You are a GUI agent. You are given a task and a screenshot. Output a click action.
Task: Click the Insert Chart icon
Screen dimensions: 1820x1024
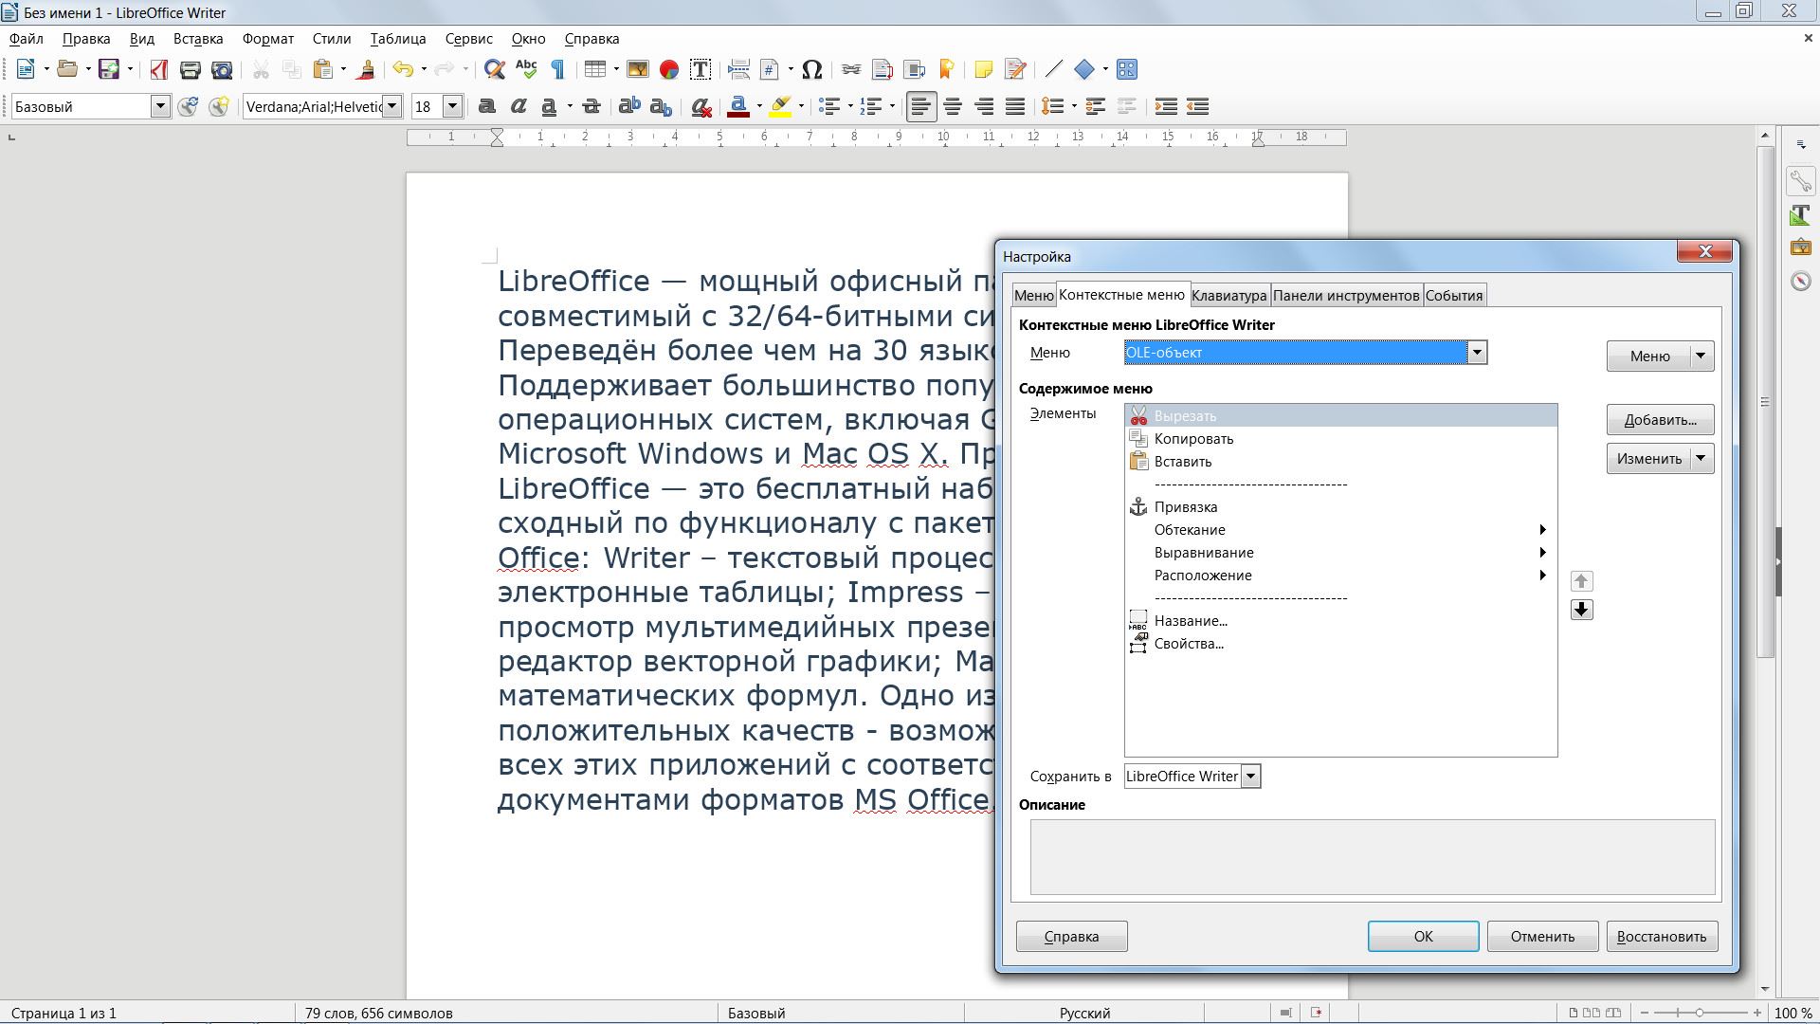click(x=668, y=69)
